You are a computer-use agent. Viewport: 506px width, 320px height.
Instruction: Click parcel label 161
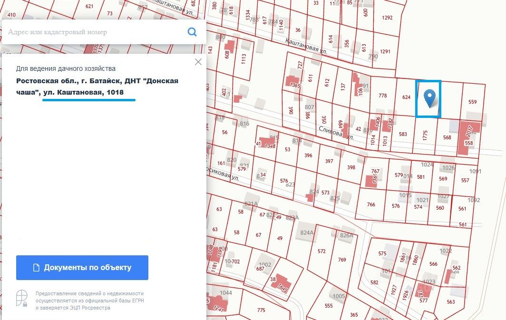pos(221,163)
